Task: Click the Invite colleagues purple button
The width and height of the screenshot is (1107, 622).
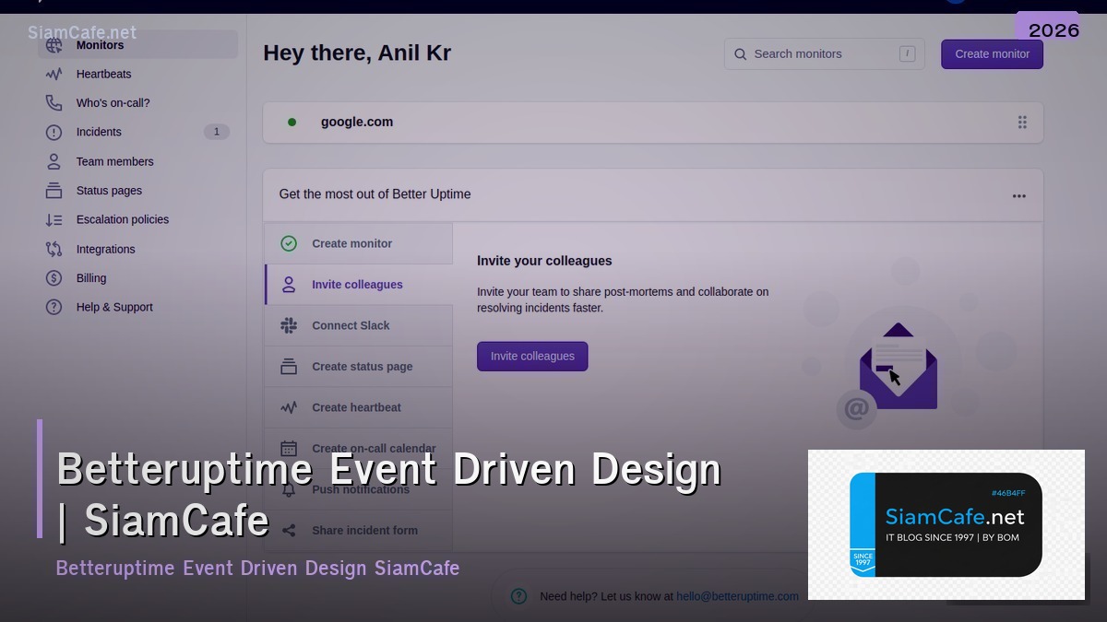Action: (532, 356)
